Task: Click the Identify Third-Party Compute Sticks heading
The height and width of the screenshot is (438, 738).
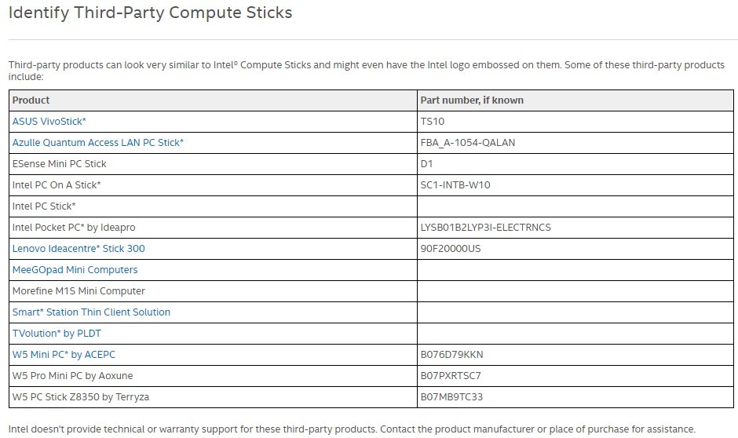Action: [150, 13]
